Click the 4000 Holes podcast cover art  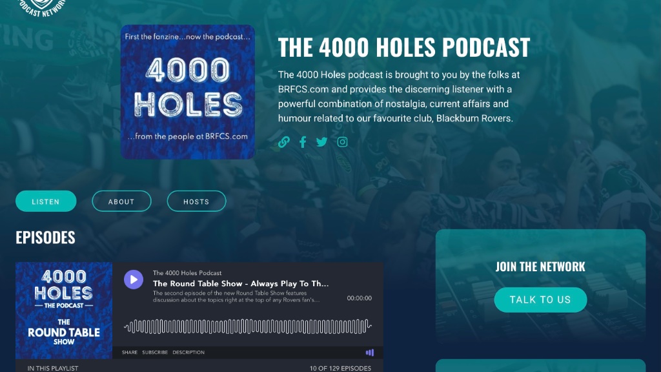click(x=188, y=92)
